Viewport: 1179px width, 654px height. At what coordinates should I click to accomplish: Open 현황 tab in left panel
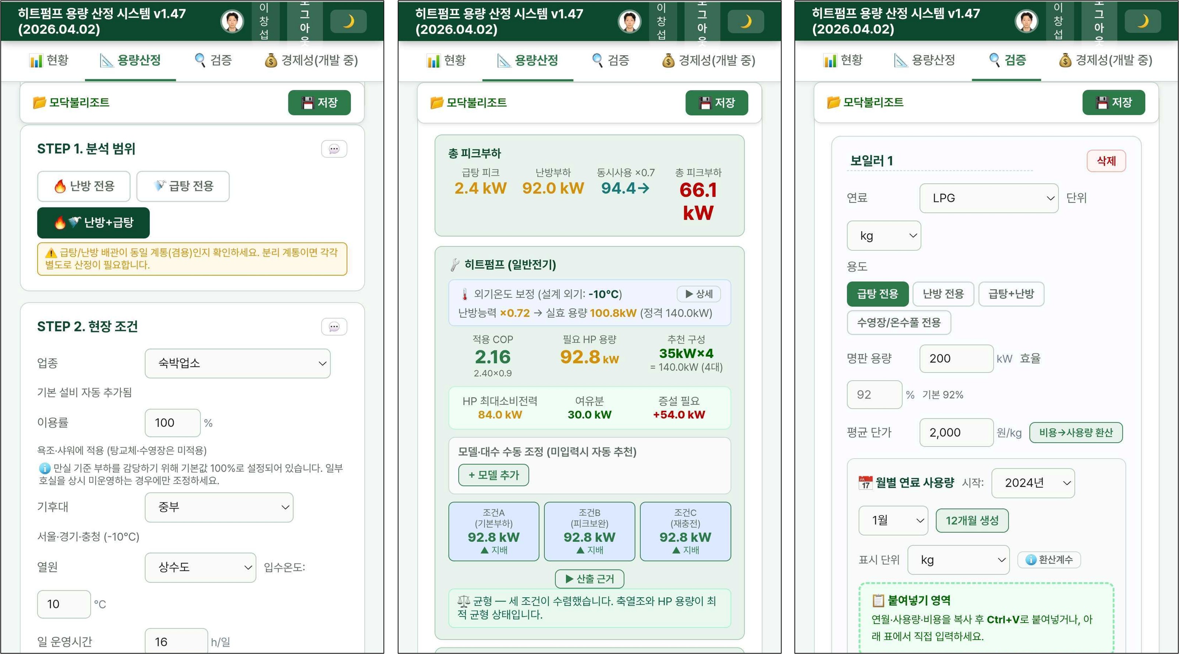[x=49, y=60]
